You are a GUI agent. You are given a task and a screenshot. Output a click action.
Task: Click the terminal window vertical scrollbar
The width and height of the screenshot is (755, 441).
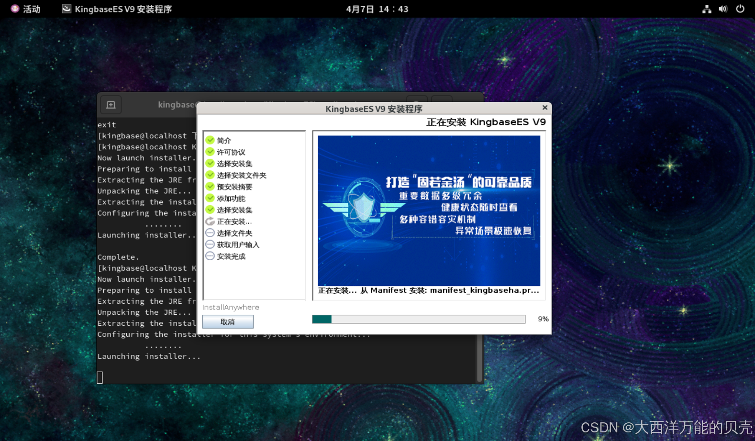coord(480,358)
